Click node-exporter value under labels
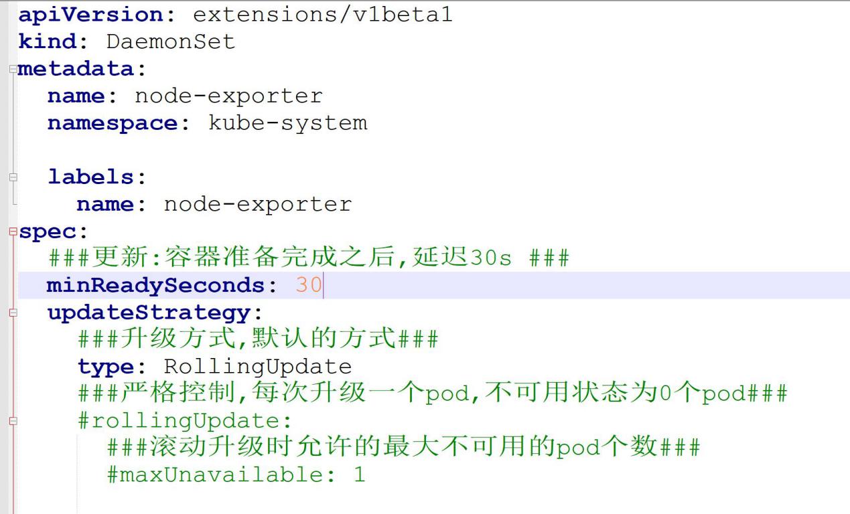Viewport: 850px width, 514px height. pyautogui.click(x=257, y=204)
